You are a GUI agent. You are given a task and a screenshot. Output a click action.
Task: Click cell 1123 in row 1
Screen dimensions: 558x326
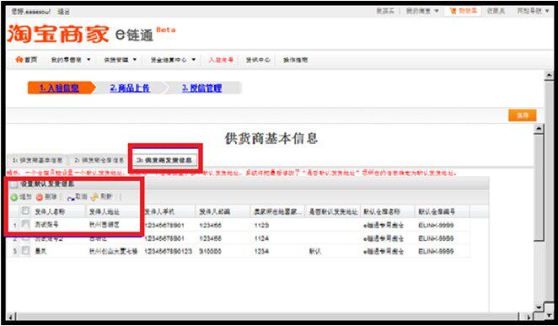[x=261, y=226]
